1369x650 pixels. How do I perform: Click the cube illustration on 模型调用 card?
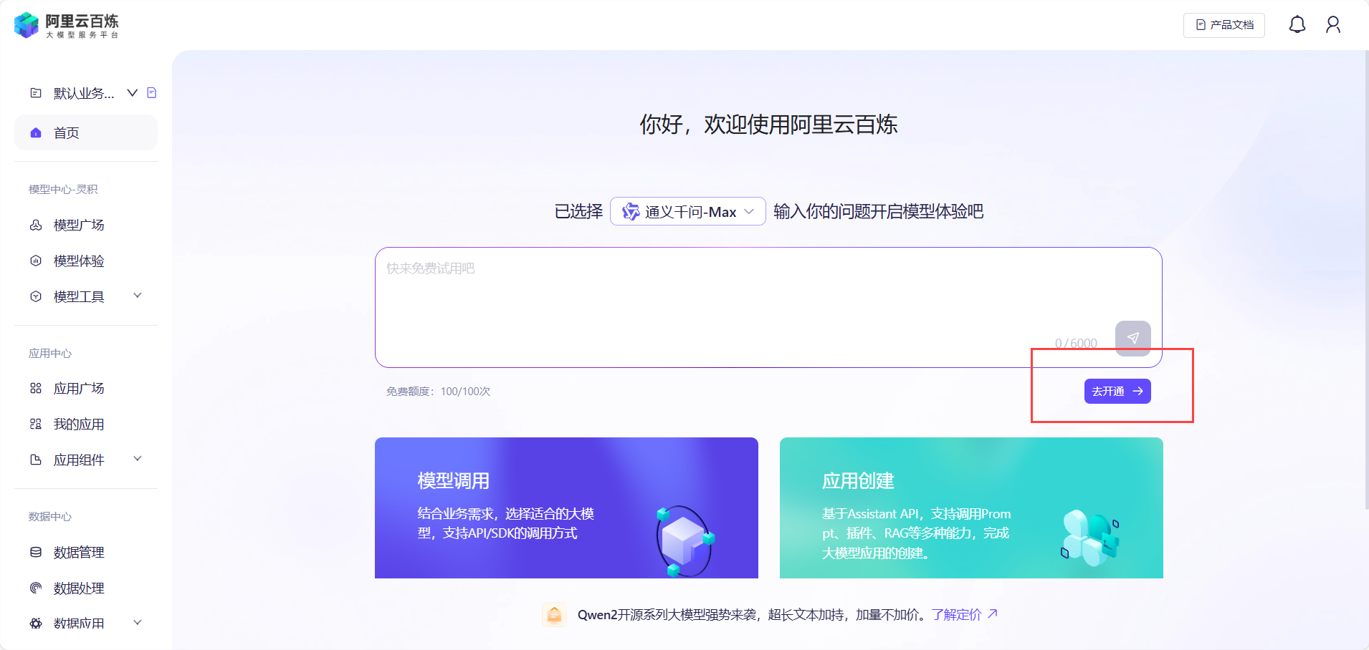(x=686, y=540)
